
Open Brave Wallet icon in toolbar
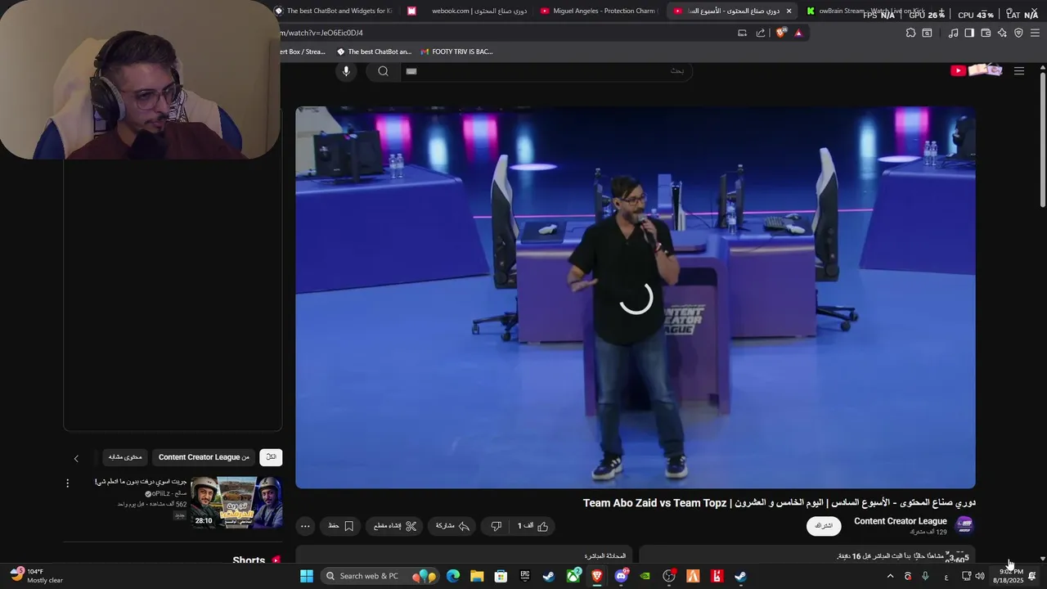click(986, 33)
